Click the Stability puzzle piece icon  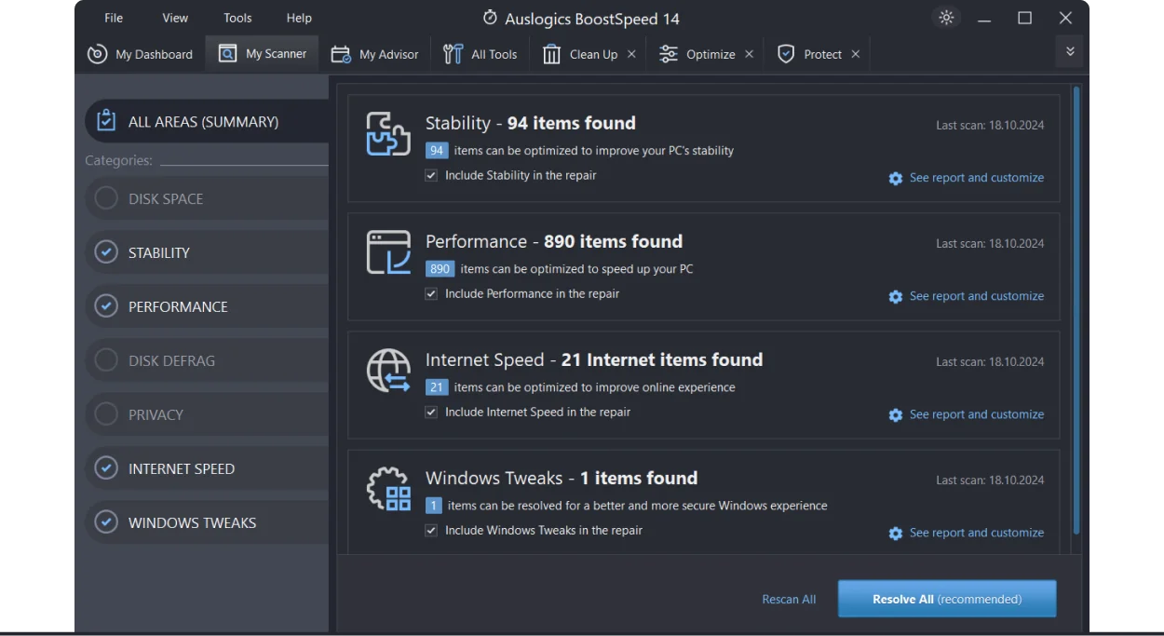click(387, 134)
